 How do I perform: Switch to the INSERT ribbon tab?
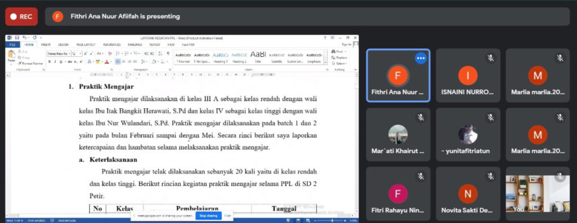[x=46, y=44]
